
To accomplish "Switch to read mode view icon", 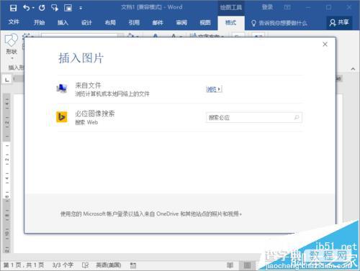I will click(x=230, y=265).
